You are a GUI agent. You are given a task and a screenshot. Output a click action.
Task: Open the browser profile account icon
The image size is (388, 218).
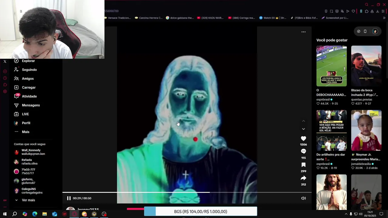(372, 11)
